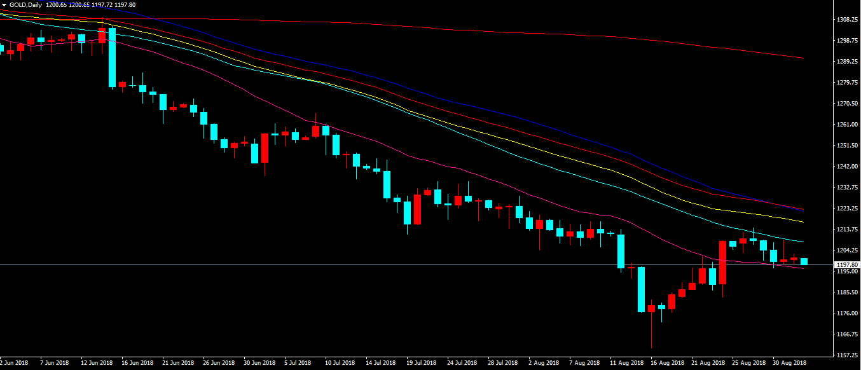
Task: Click the 24 Jul 2018 date label
Action: (462, 363)
